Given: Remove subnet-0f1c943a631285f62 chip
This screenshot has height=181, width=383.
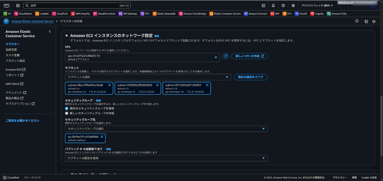Looking at the screenshot, I should pyautogui.click(x=207, y=85).
